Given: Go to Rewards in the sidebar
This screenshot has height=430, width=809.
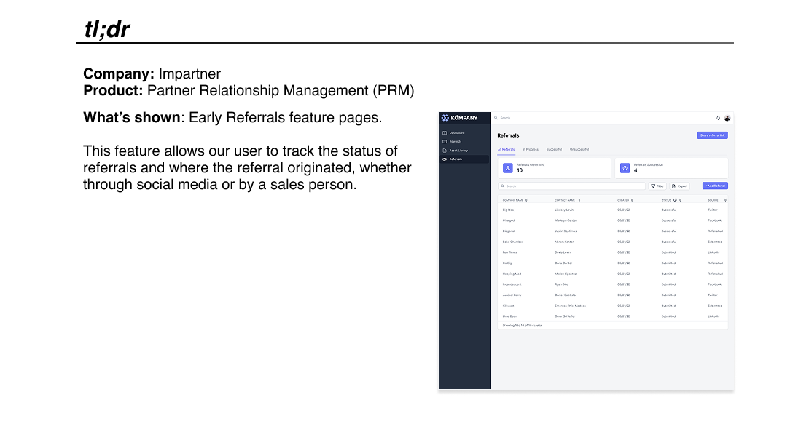Looking at the screenshot, I should [455, 142].
